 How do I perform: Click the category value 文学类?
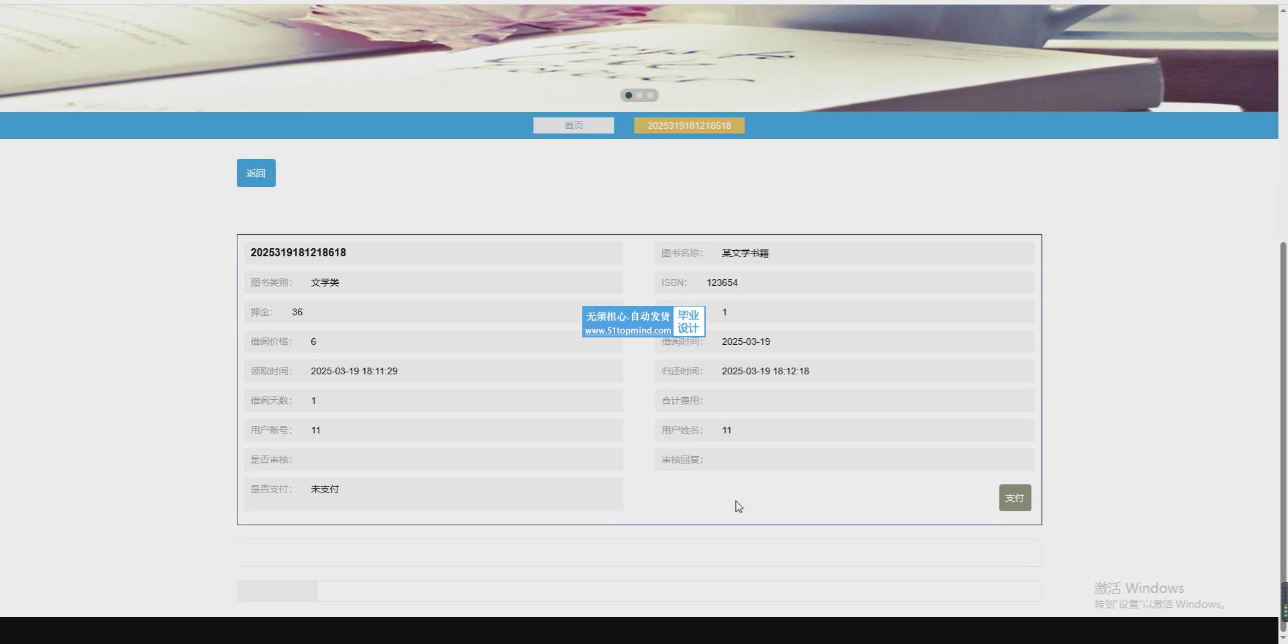325,282
